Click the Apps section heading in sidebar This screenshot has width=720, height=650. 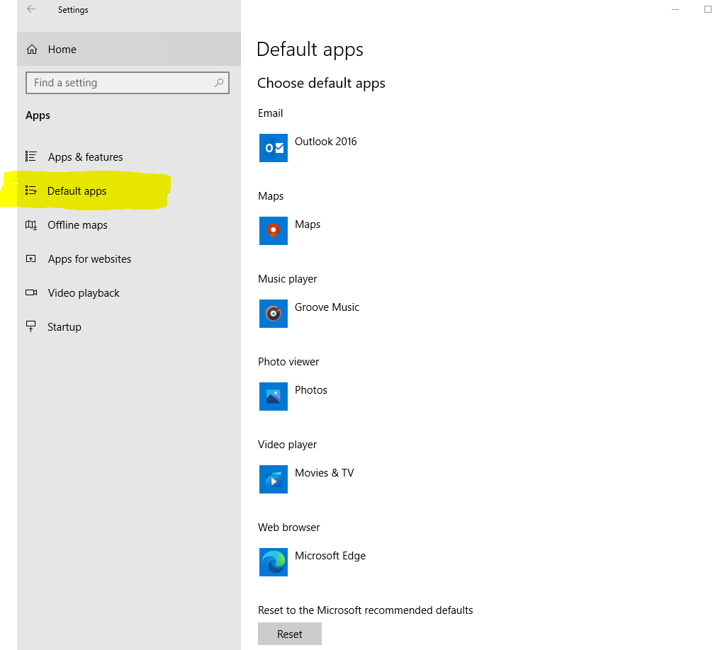[x=38, y=115]
